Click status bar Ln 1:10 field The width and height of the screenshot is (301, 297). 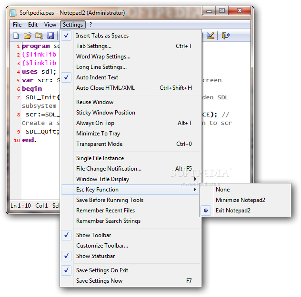[21, 206]
